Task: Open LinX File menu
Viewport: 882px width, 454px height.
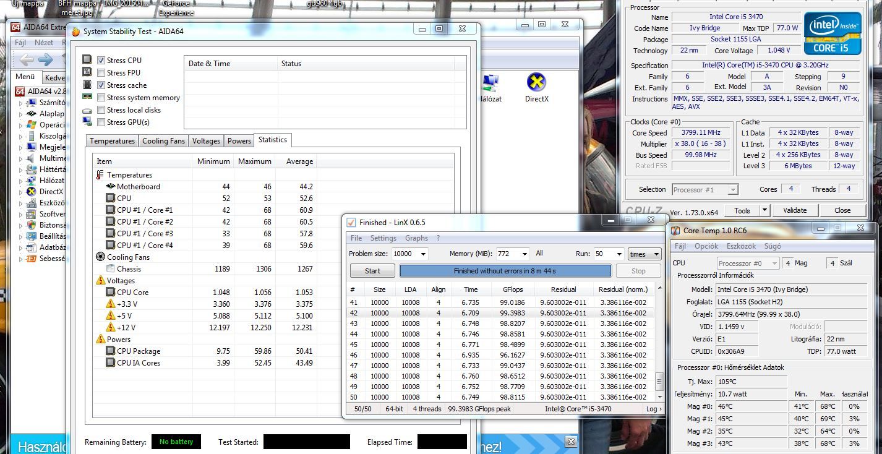Action: click(356, 238)
